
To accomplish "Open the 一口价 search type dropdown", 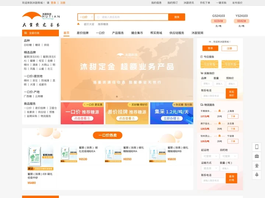I will pyautogui.click(x=86, y=17).
